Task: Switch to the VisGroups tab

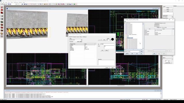Action: coord(84,37)
